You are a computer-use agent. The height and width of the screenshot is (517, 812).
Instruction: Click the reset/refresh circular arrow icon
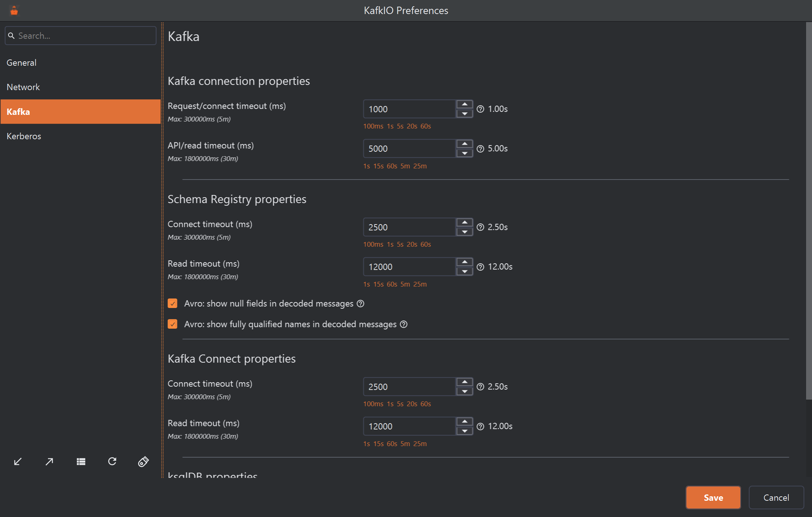112,461
